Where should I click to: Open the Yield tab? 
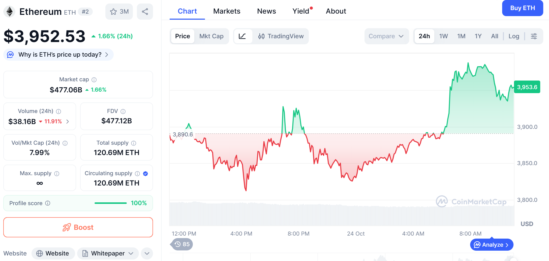point(301,11)
